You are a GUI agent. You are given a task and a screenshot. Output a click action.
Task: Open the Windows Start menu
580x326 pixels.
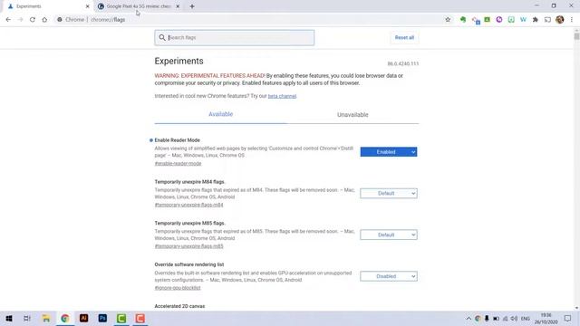(9, 318)
